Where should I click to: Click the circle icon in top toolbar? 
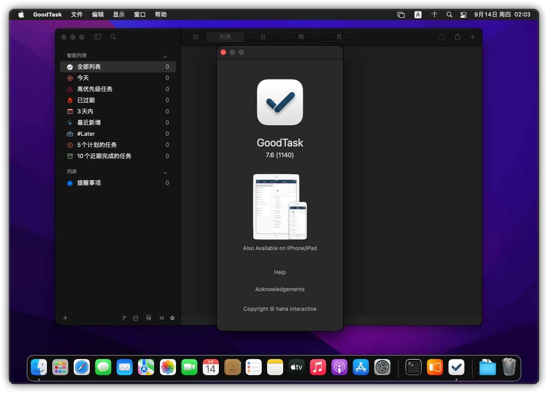pos(441,37)
